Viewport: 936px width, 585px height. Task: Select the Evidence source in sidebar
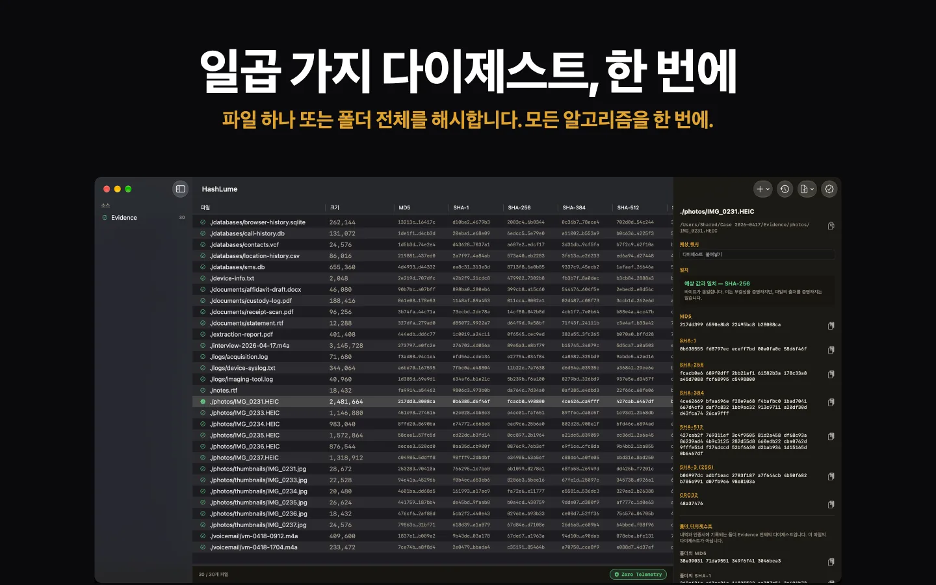[144, 218]
